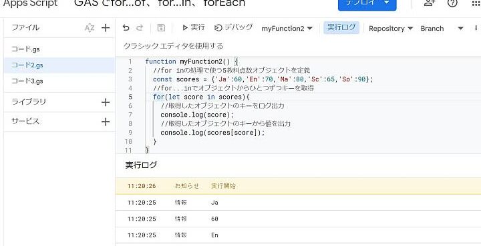Add a service with plus icon
Viewport: 481px width, 246px height.
[106, 122]
